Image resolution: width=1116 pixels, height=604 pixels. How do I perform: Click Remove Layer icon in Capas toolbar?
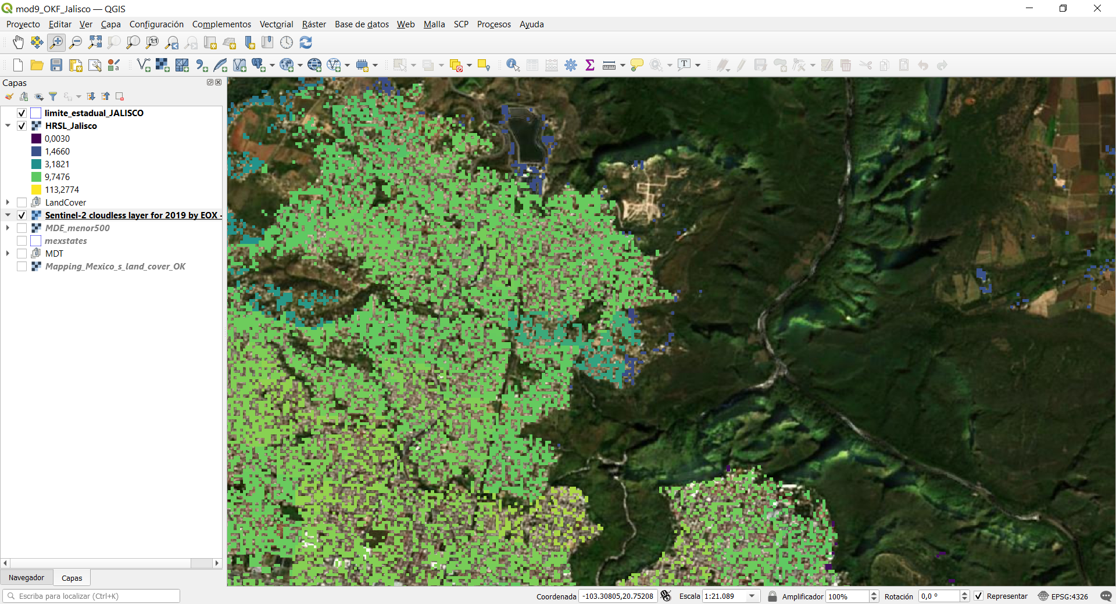[120, 96]
